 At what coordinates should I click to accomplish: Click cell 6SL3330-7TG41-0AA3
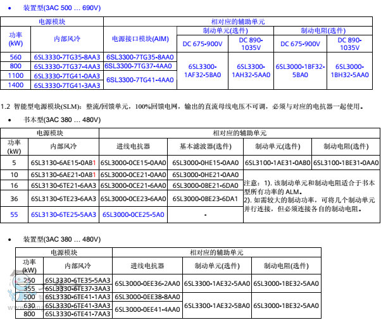click(67, 76)
